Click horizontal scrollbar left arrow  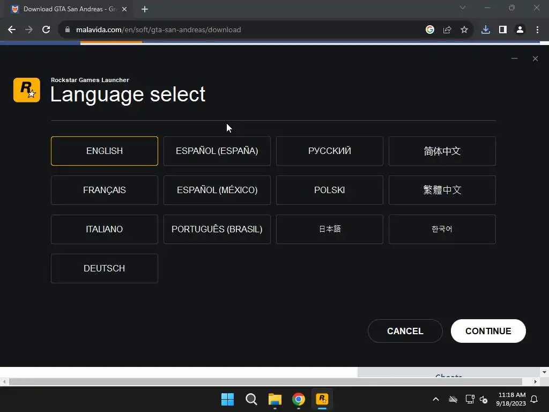coord(4,381)
